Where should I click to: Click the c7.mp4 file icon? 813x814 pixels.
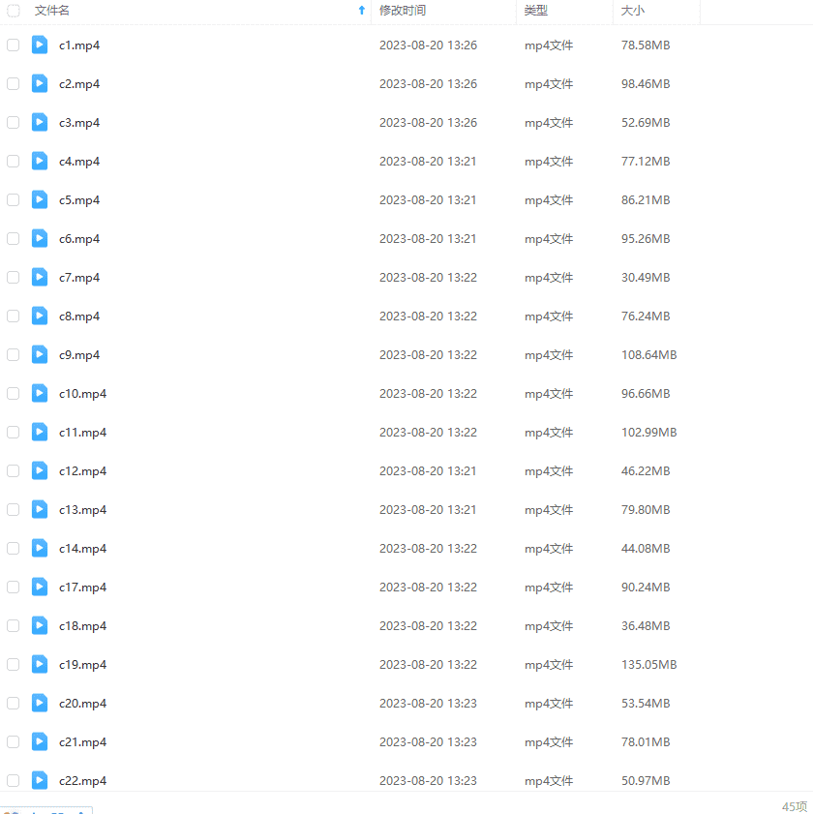40,277
